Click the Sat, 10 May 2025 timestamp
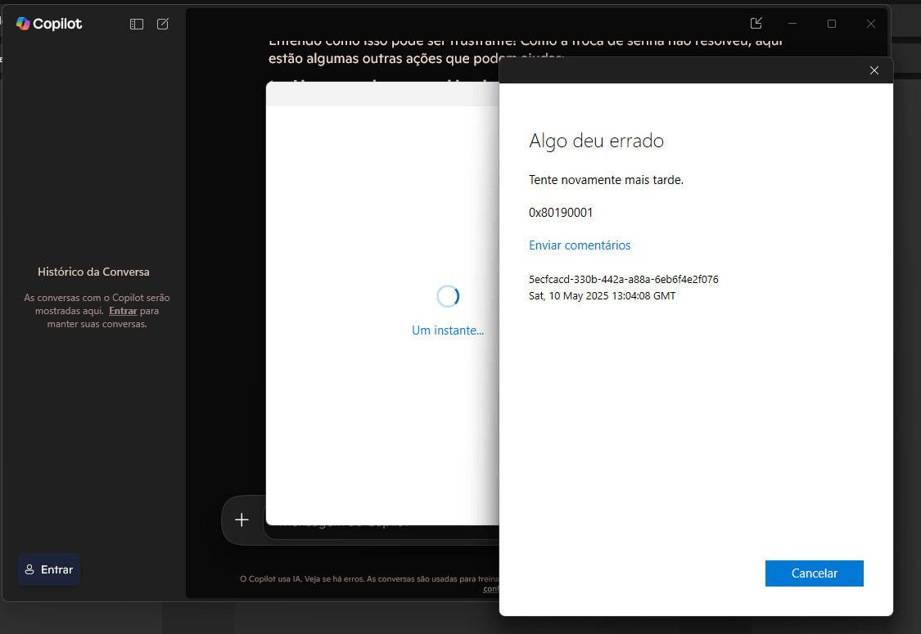 pyautogui.click(x=602, y=296)
